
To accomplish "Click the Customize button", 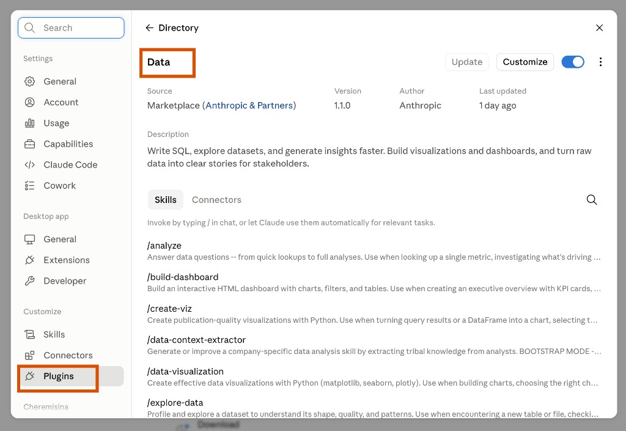I will click(x=525, y=62).
